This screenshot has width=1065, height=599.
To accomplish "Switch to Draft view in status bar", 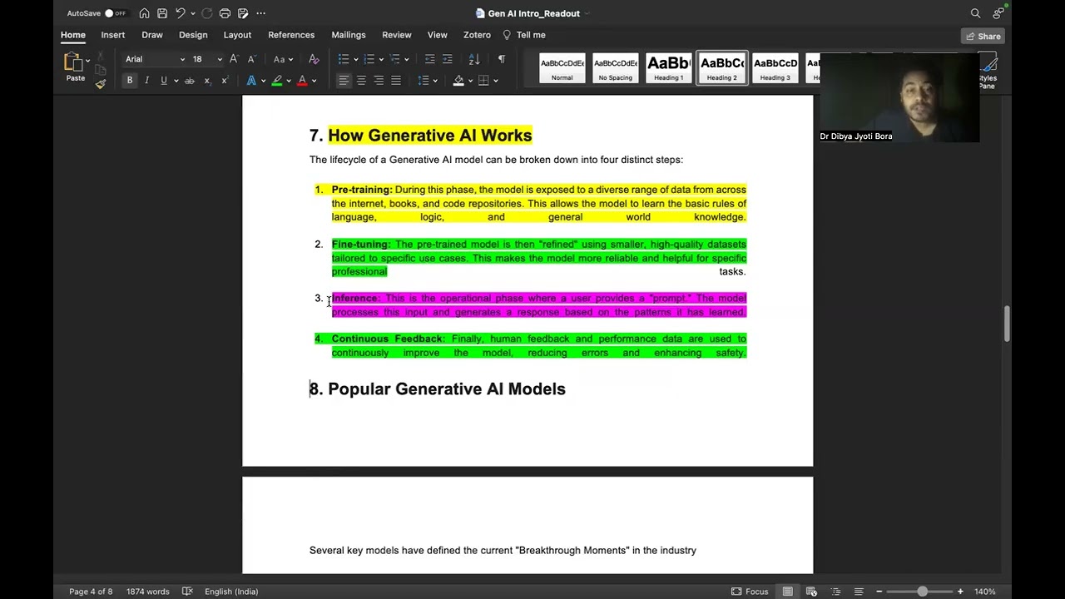I will point(859,592).
